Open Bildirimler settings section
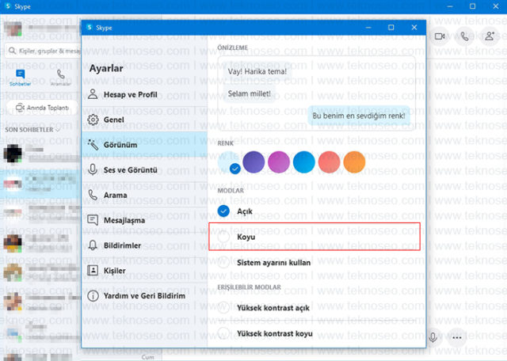This screenshot has height=361, width=507. coord(144,245)
